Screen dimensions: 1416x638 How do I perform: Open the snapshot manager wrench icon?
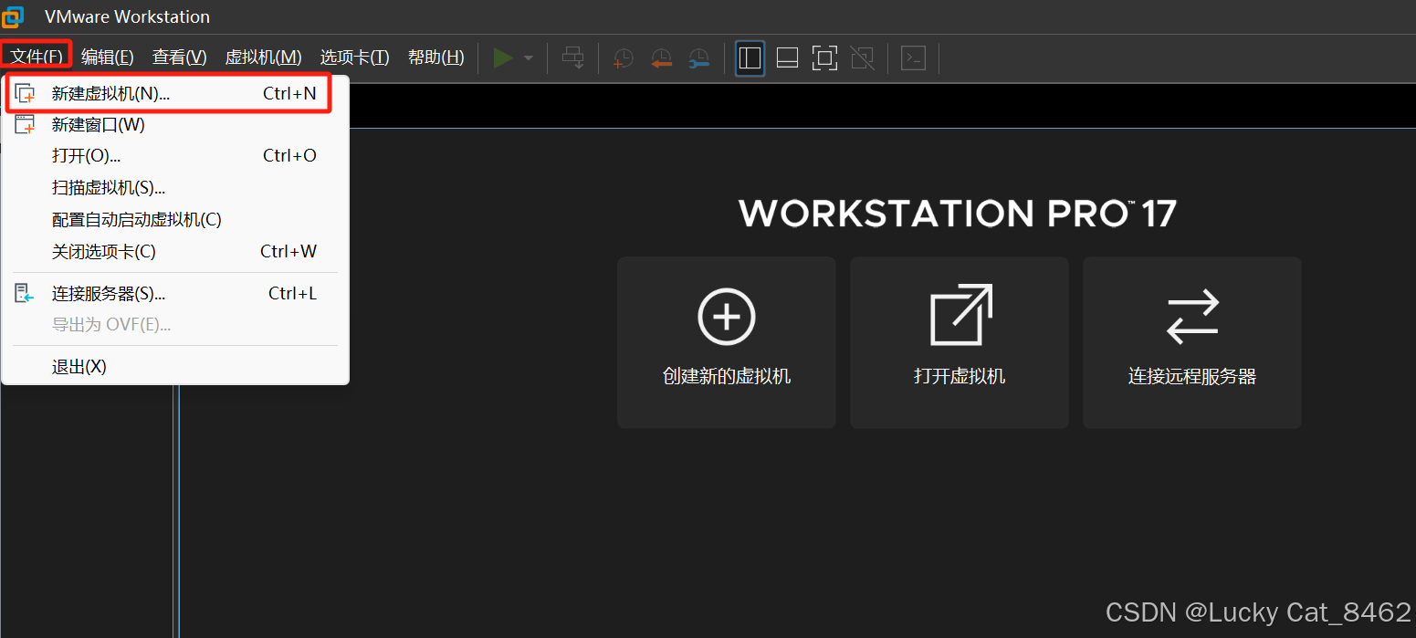pos(698,59)
